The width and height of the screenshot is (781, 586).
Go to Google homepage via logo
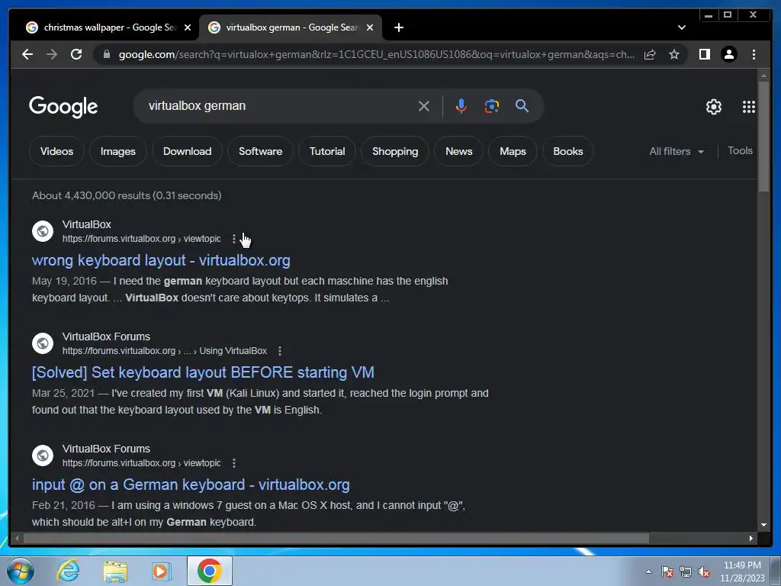[x=63, y=107]
